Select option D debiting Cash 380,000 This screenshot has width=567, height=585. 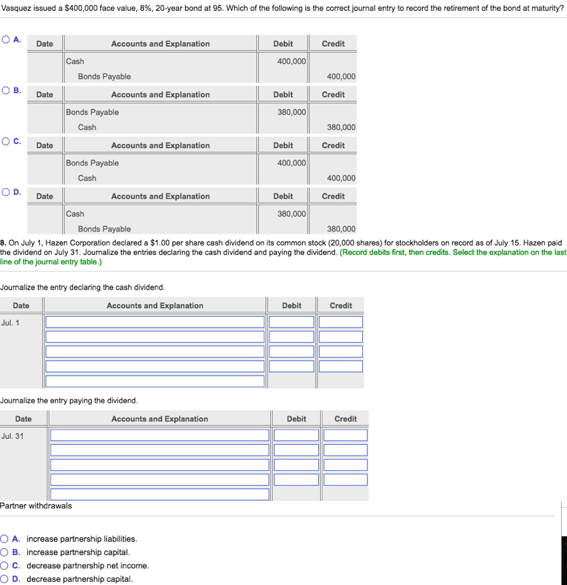pos(5,192)
